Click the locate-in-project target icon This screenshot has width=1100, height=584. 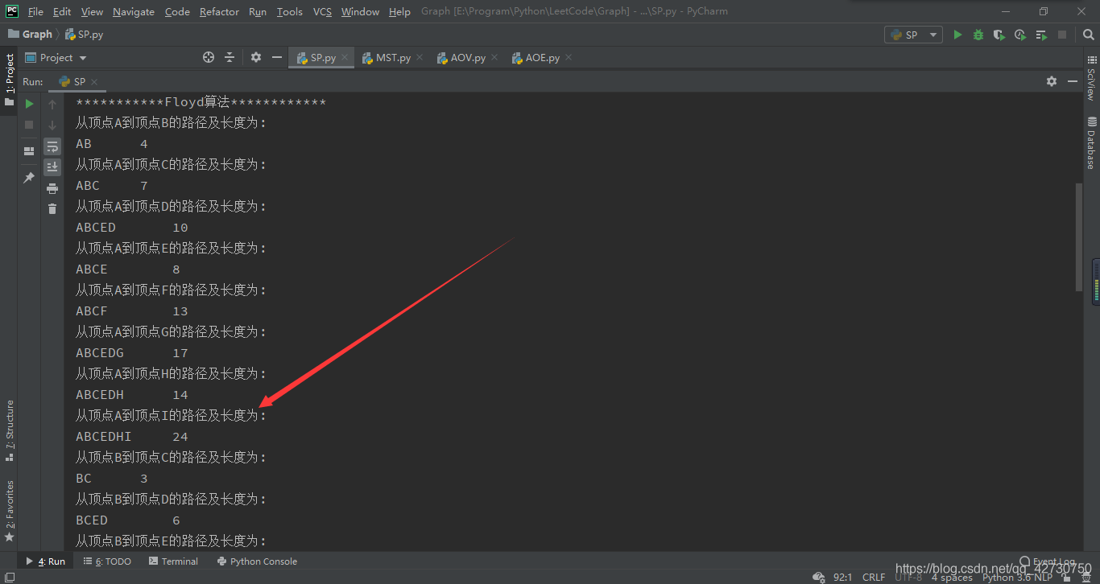coord(209,57)
